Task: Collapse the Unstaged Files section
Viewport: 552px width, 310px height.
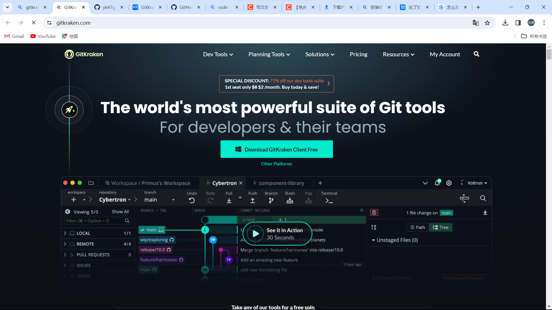Action: tap(373, 240)
